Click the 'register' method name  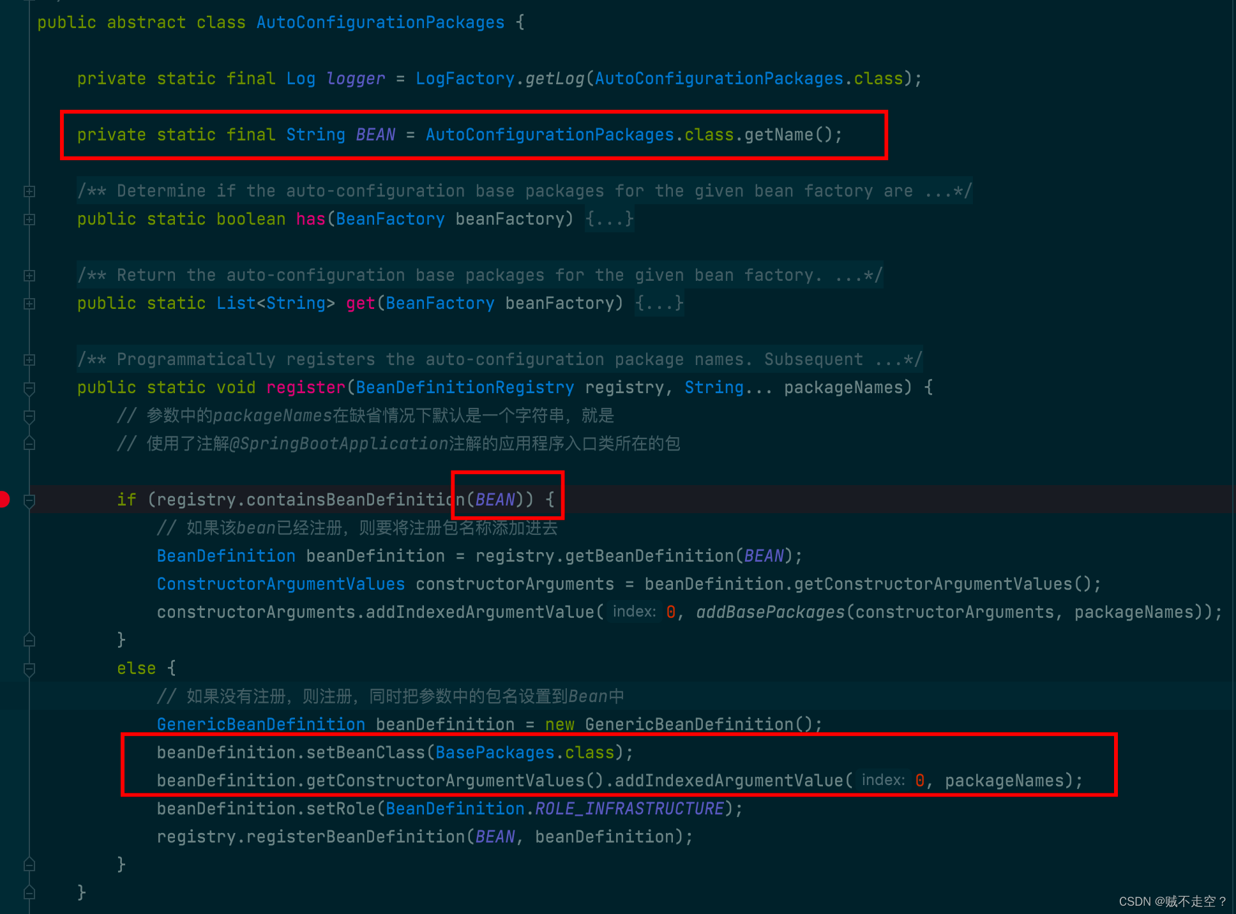(306, 387)
